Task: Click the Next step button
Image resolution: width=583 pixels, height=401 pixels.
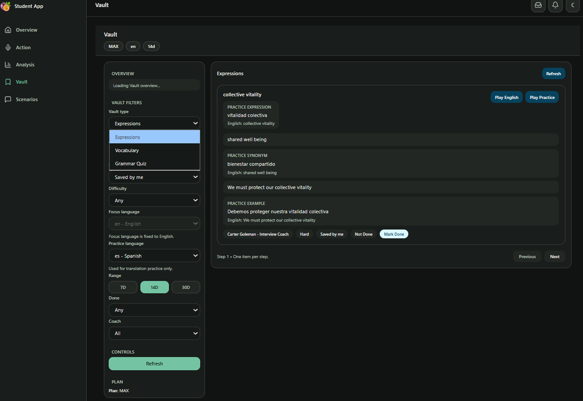Action: point(555,256)
